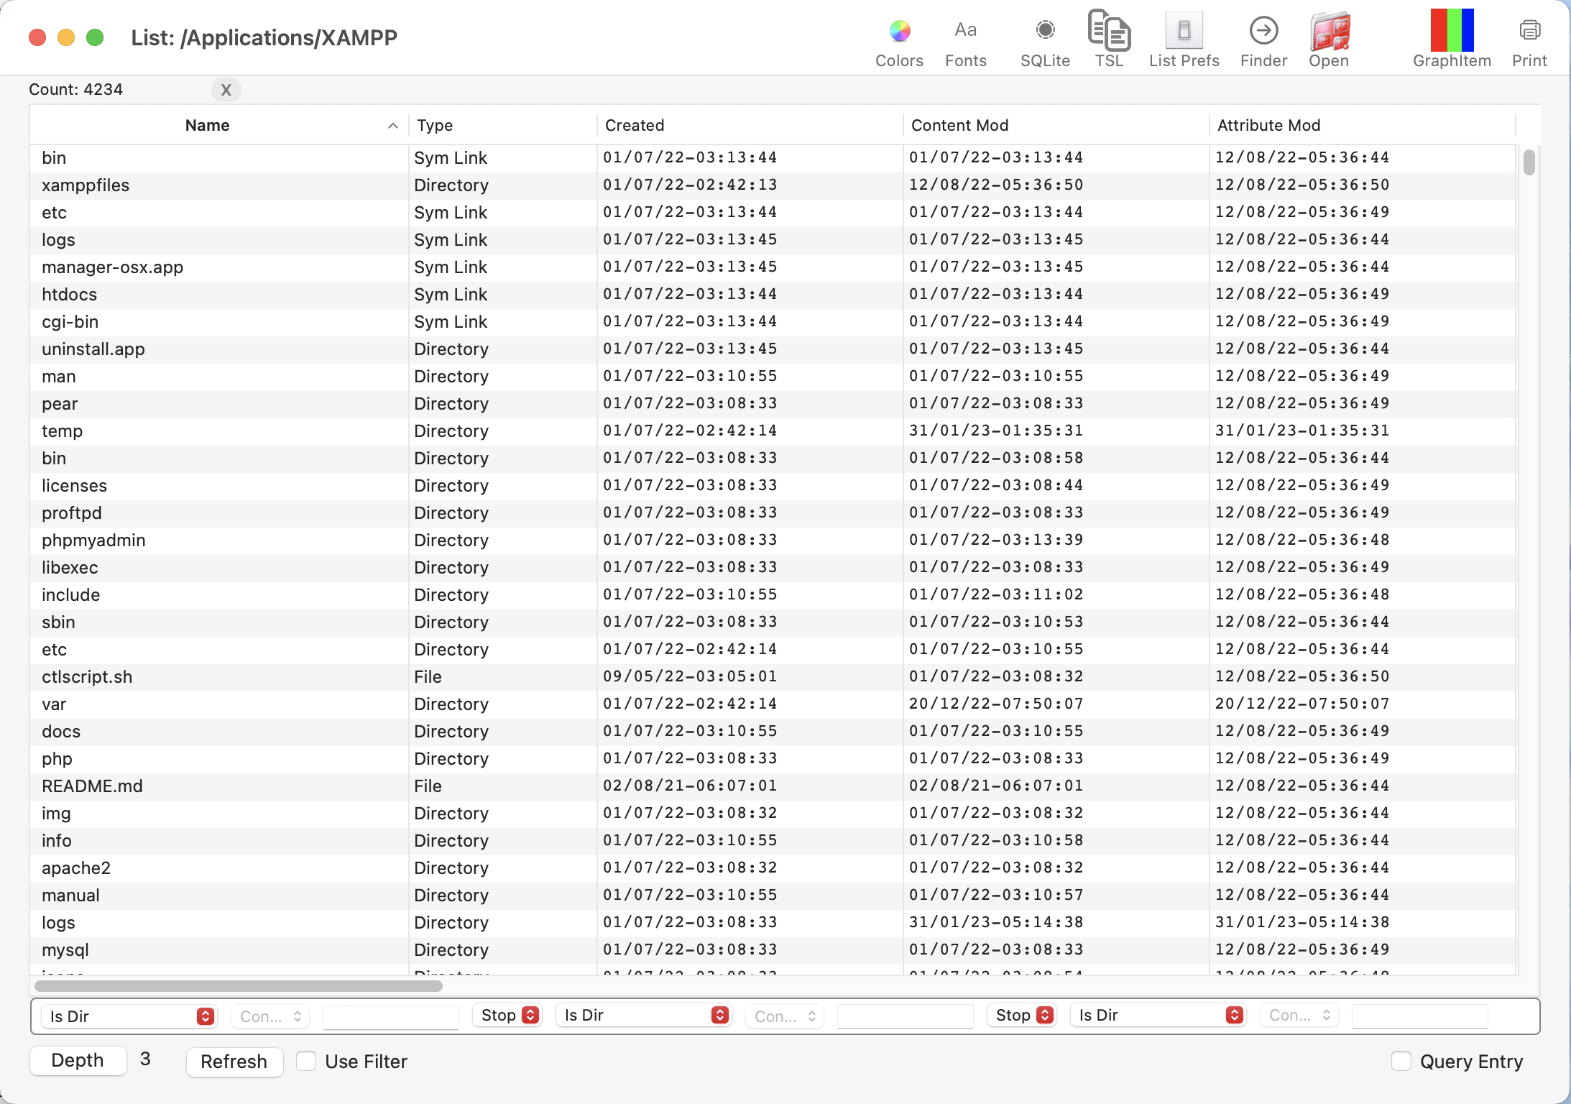
Task: Select the docs row
Action: [773, 732]
